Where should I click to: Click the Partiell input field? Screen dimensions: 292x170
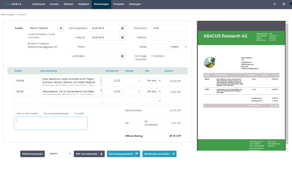click(x=108, y=47)
